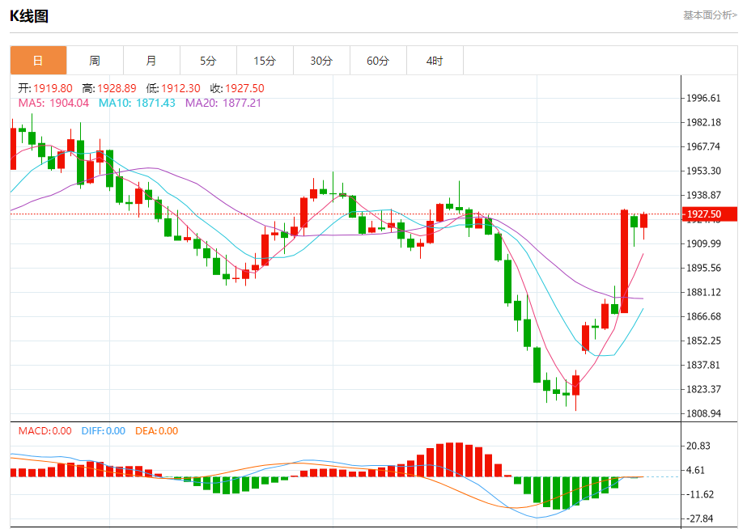747x529 pixels.
Task: Open the 基本面分析 link
Action: (711, 15)
